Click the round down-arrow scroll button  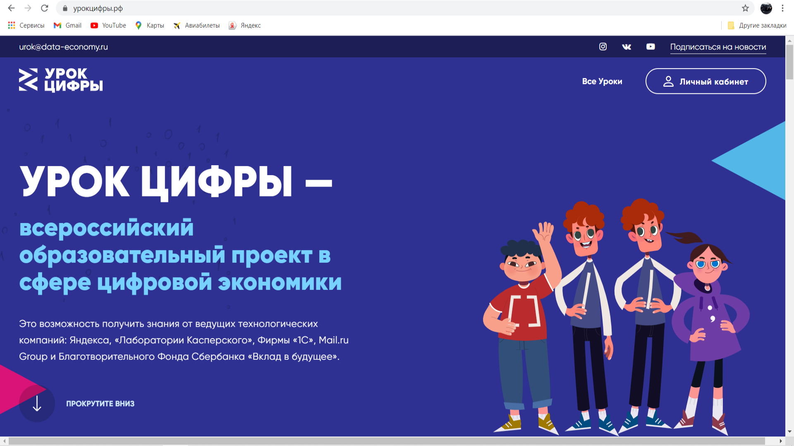[37, 403]
